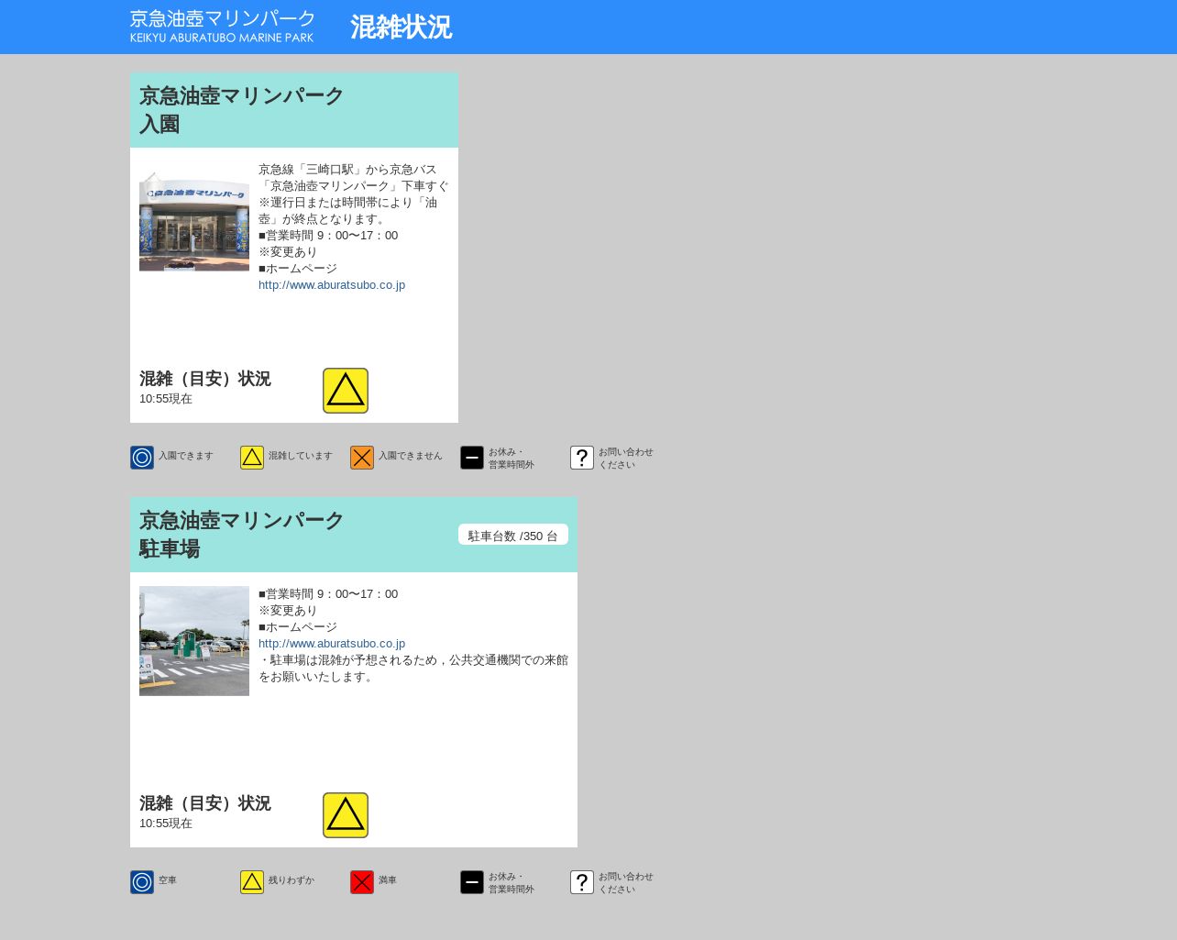The image size is (1177, 940).
Task: Click お休み・営業時間外 text in admission legend
Action: pos(511,459)
